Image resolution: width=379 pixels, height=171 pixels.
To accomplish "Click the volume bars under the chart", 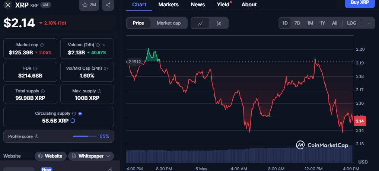I will [x=239, y=155].
